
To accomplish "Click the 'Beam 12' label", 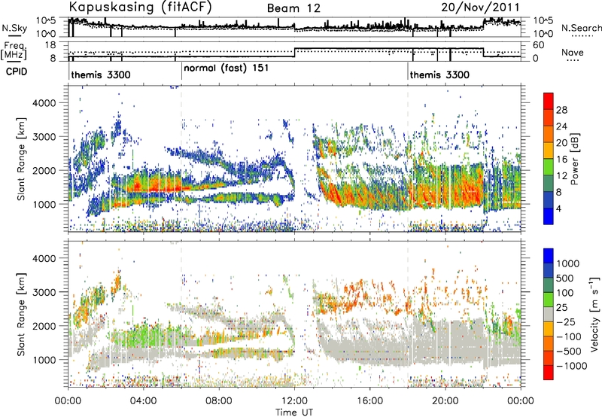I will [x=293, y=8].
